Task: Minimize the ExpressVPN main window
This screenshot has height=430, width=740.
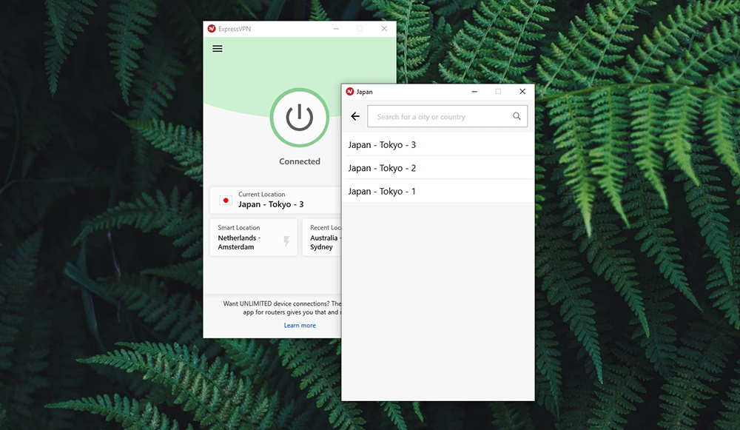Action: (336, 29)
